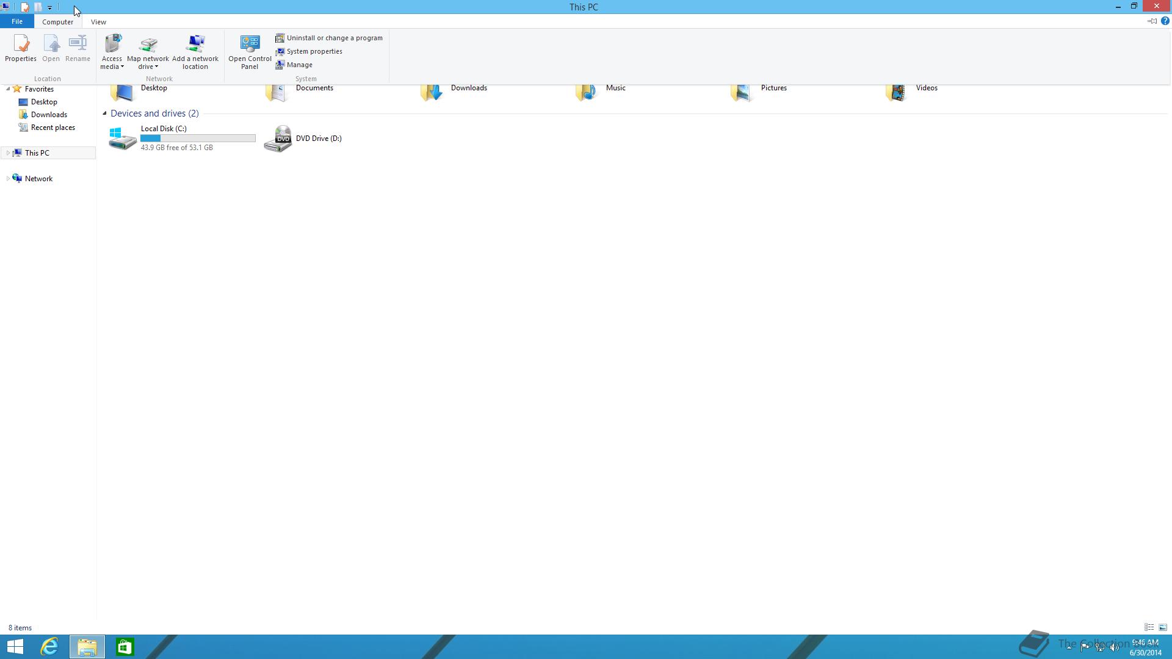Select Recent places in Favorites
The image size is (1172, 659).
(52, 128)
